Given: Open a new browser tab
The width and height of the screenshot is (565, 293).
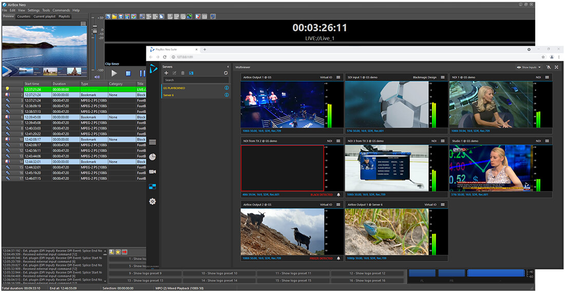Looking at the screenshot, I should point(204,49).
